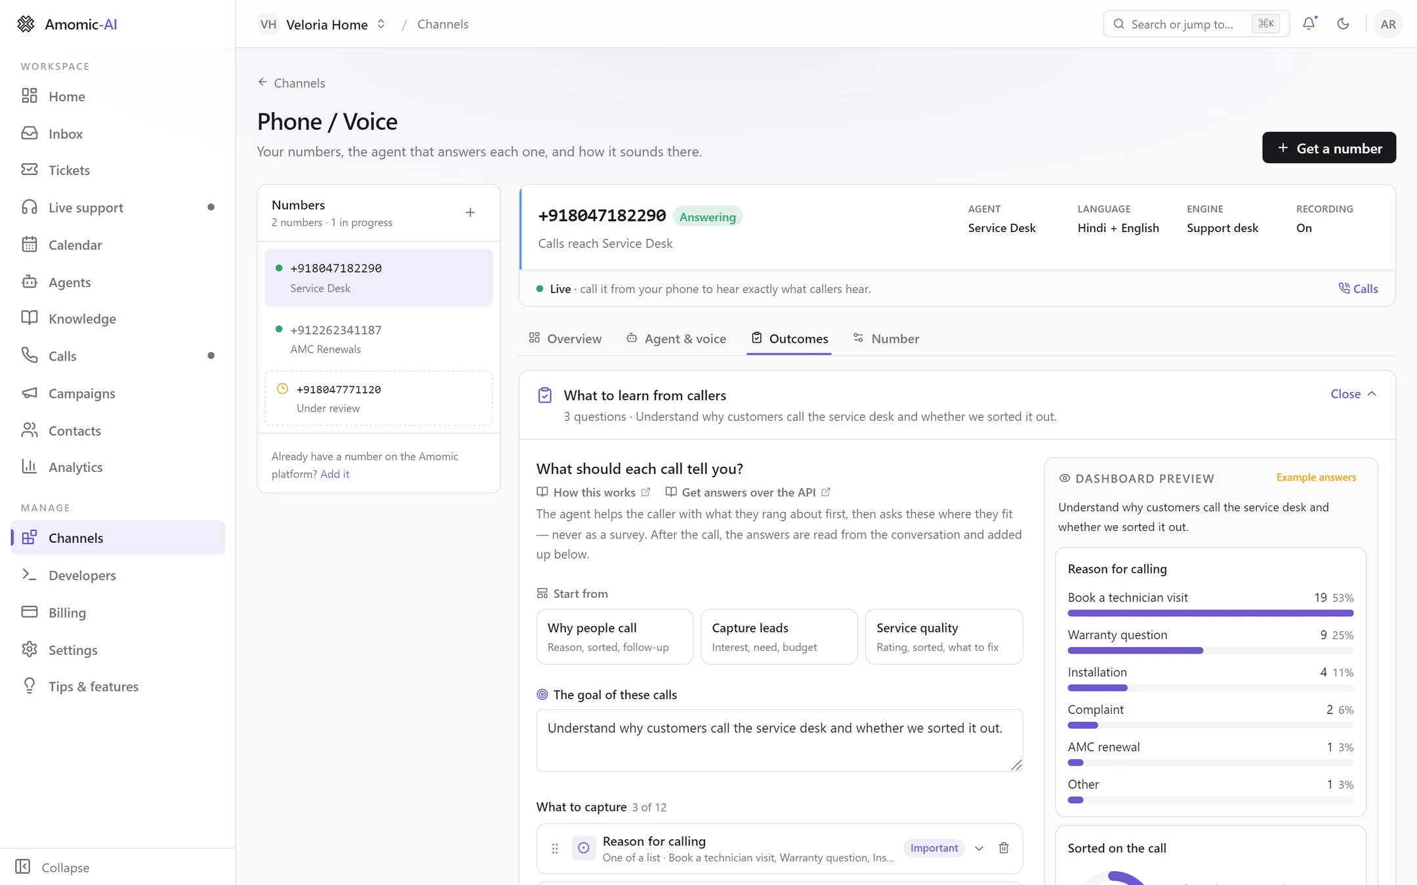This screenshot has height=885, width=1417.
Task: Click the Important badge
Action: pos(934,848)
